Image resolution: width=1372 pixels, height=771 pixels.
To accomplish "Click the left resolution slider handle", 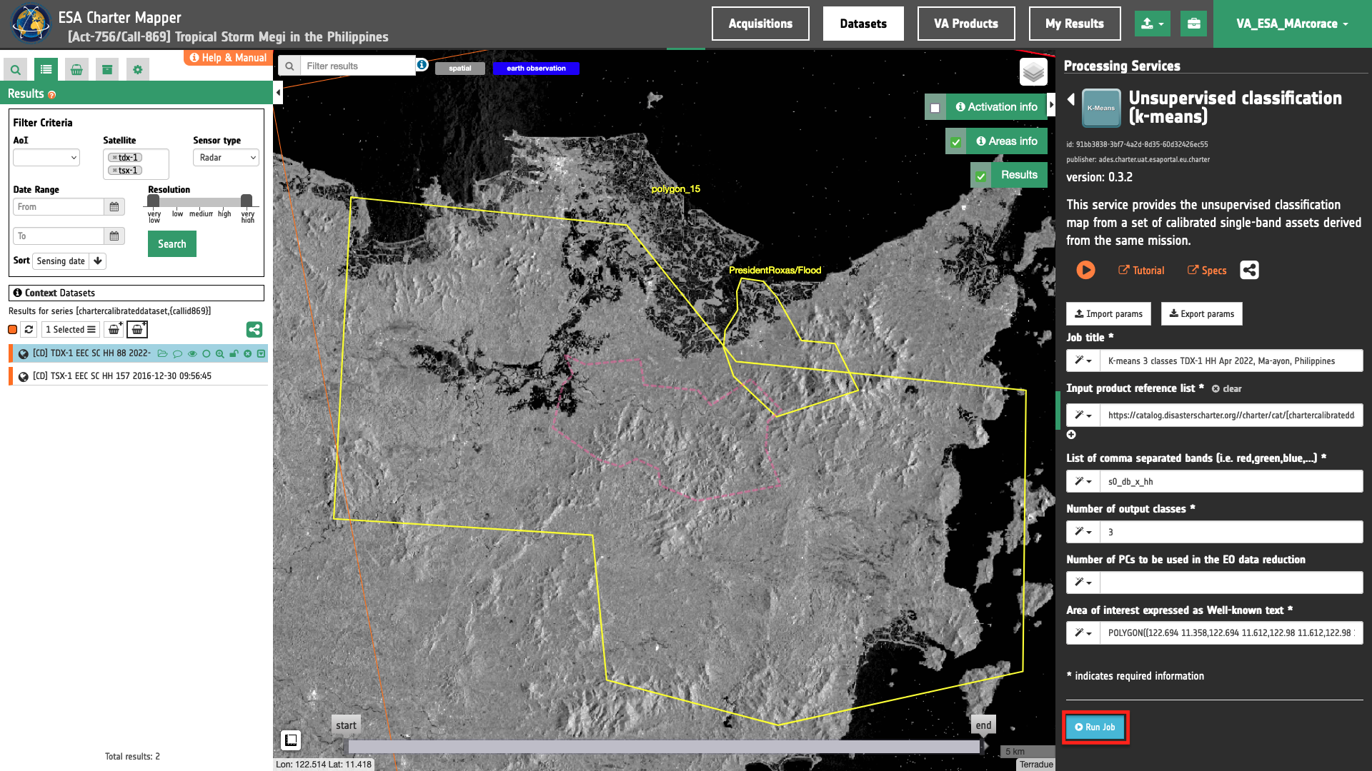I will click(x=154, y=201).
